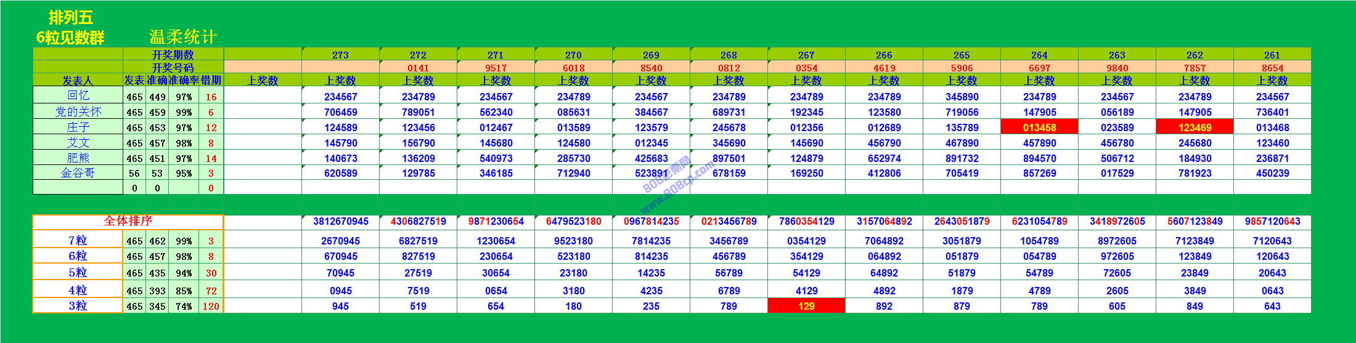
Task: Click the 发表人 column header
Action: pos(78,81)
